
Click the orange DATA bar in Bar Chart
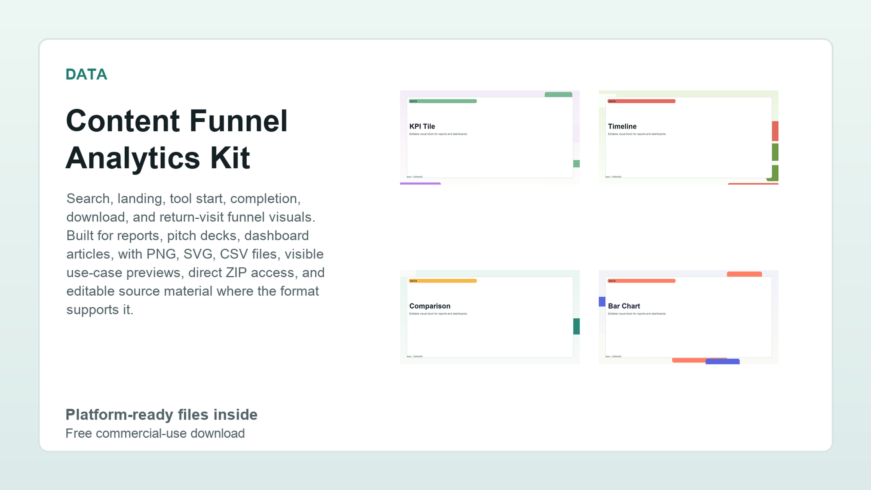642,281
